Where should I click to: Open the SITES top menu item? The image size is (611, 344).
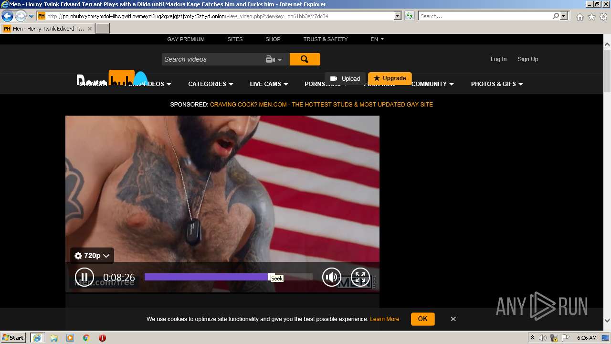pyautogui.click(x=235, y=39)
